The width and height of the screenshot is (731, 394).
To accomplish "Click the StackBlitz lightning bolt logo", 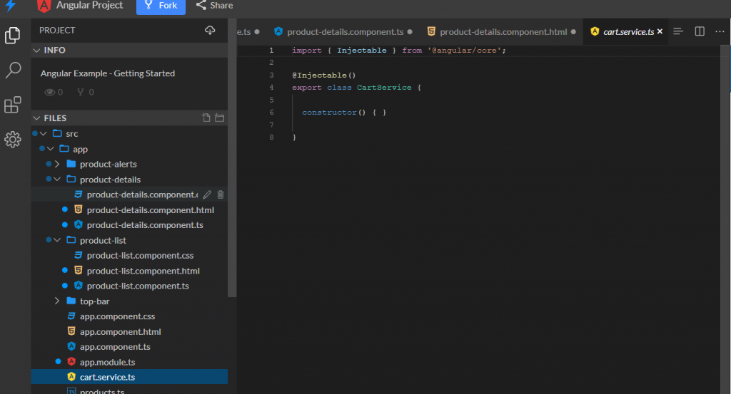I will (11, 6).
